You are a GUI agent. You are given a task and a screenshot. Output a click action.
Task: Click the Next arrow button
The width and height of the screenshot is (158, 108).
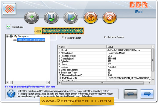(x=147, y=94)
